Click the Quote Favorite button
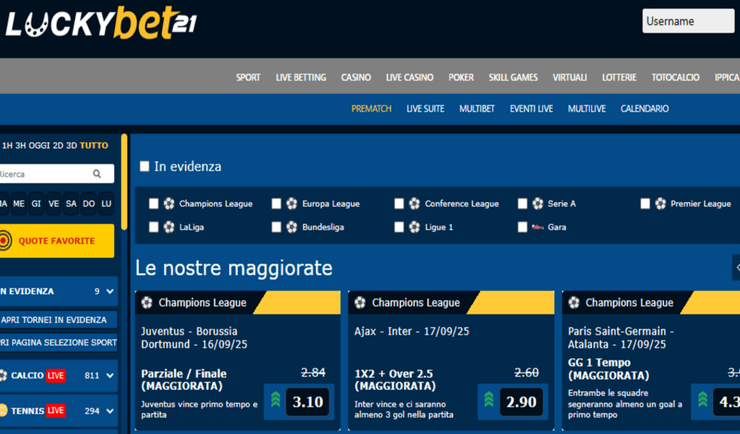This screenshot has width=740, height=434. [x=56, y=241]
